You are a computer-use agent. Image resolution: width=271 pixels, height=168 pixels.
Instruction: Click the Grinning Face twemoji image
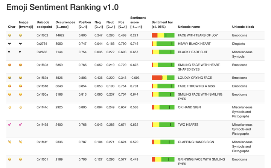point(20,159)
